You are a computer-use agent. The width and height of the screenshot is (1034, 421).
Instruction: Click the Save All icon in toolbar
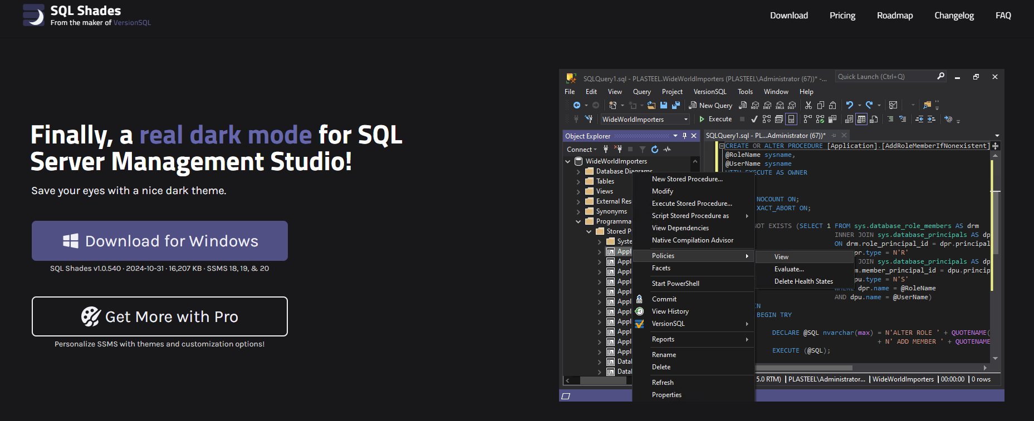(676, 105)
